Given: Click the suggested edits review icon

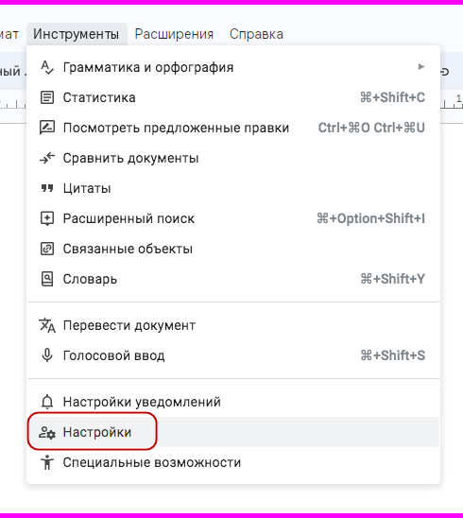Looking at the screenshot, I should [47, 128].
